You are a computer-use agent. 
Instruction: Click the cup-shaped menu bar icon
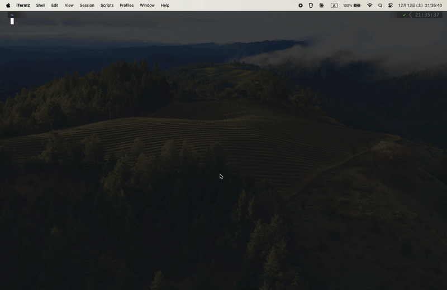311,6
